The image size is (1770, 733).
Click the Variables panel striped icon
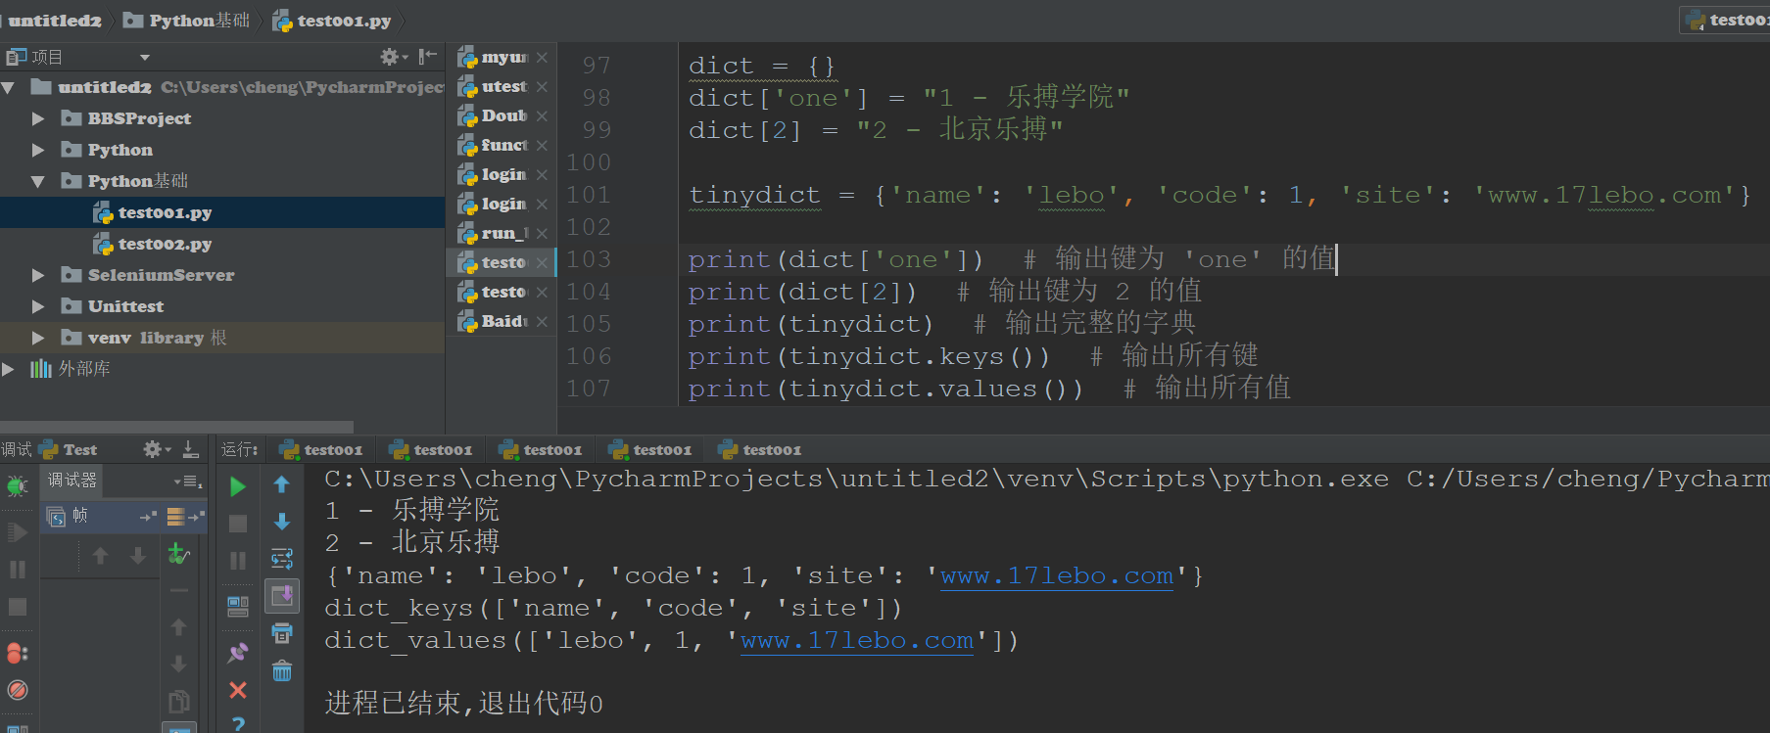(x=176, y=516)
